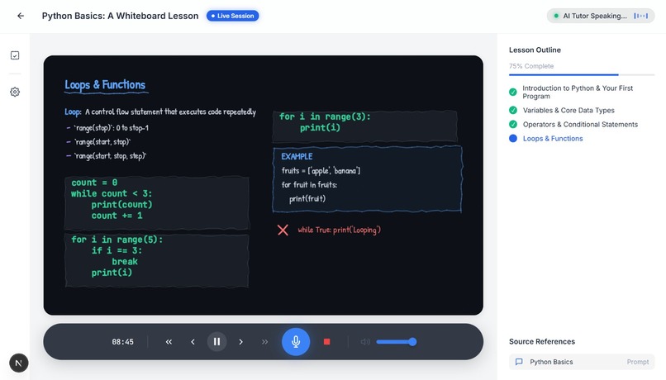Image resolution: width=666 pixels, height=380 pixels.
Task: Open Operators & Conditional Statements lesson
Action: pyautogui.click(x=580, y=125)
